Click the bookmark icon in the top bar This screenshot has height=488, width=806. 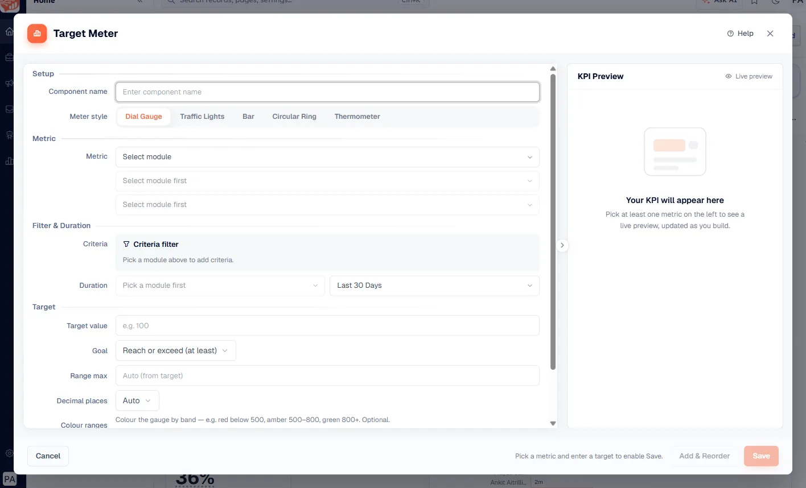pyautogui.click(x=754, y=2)
